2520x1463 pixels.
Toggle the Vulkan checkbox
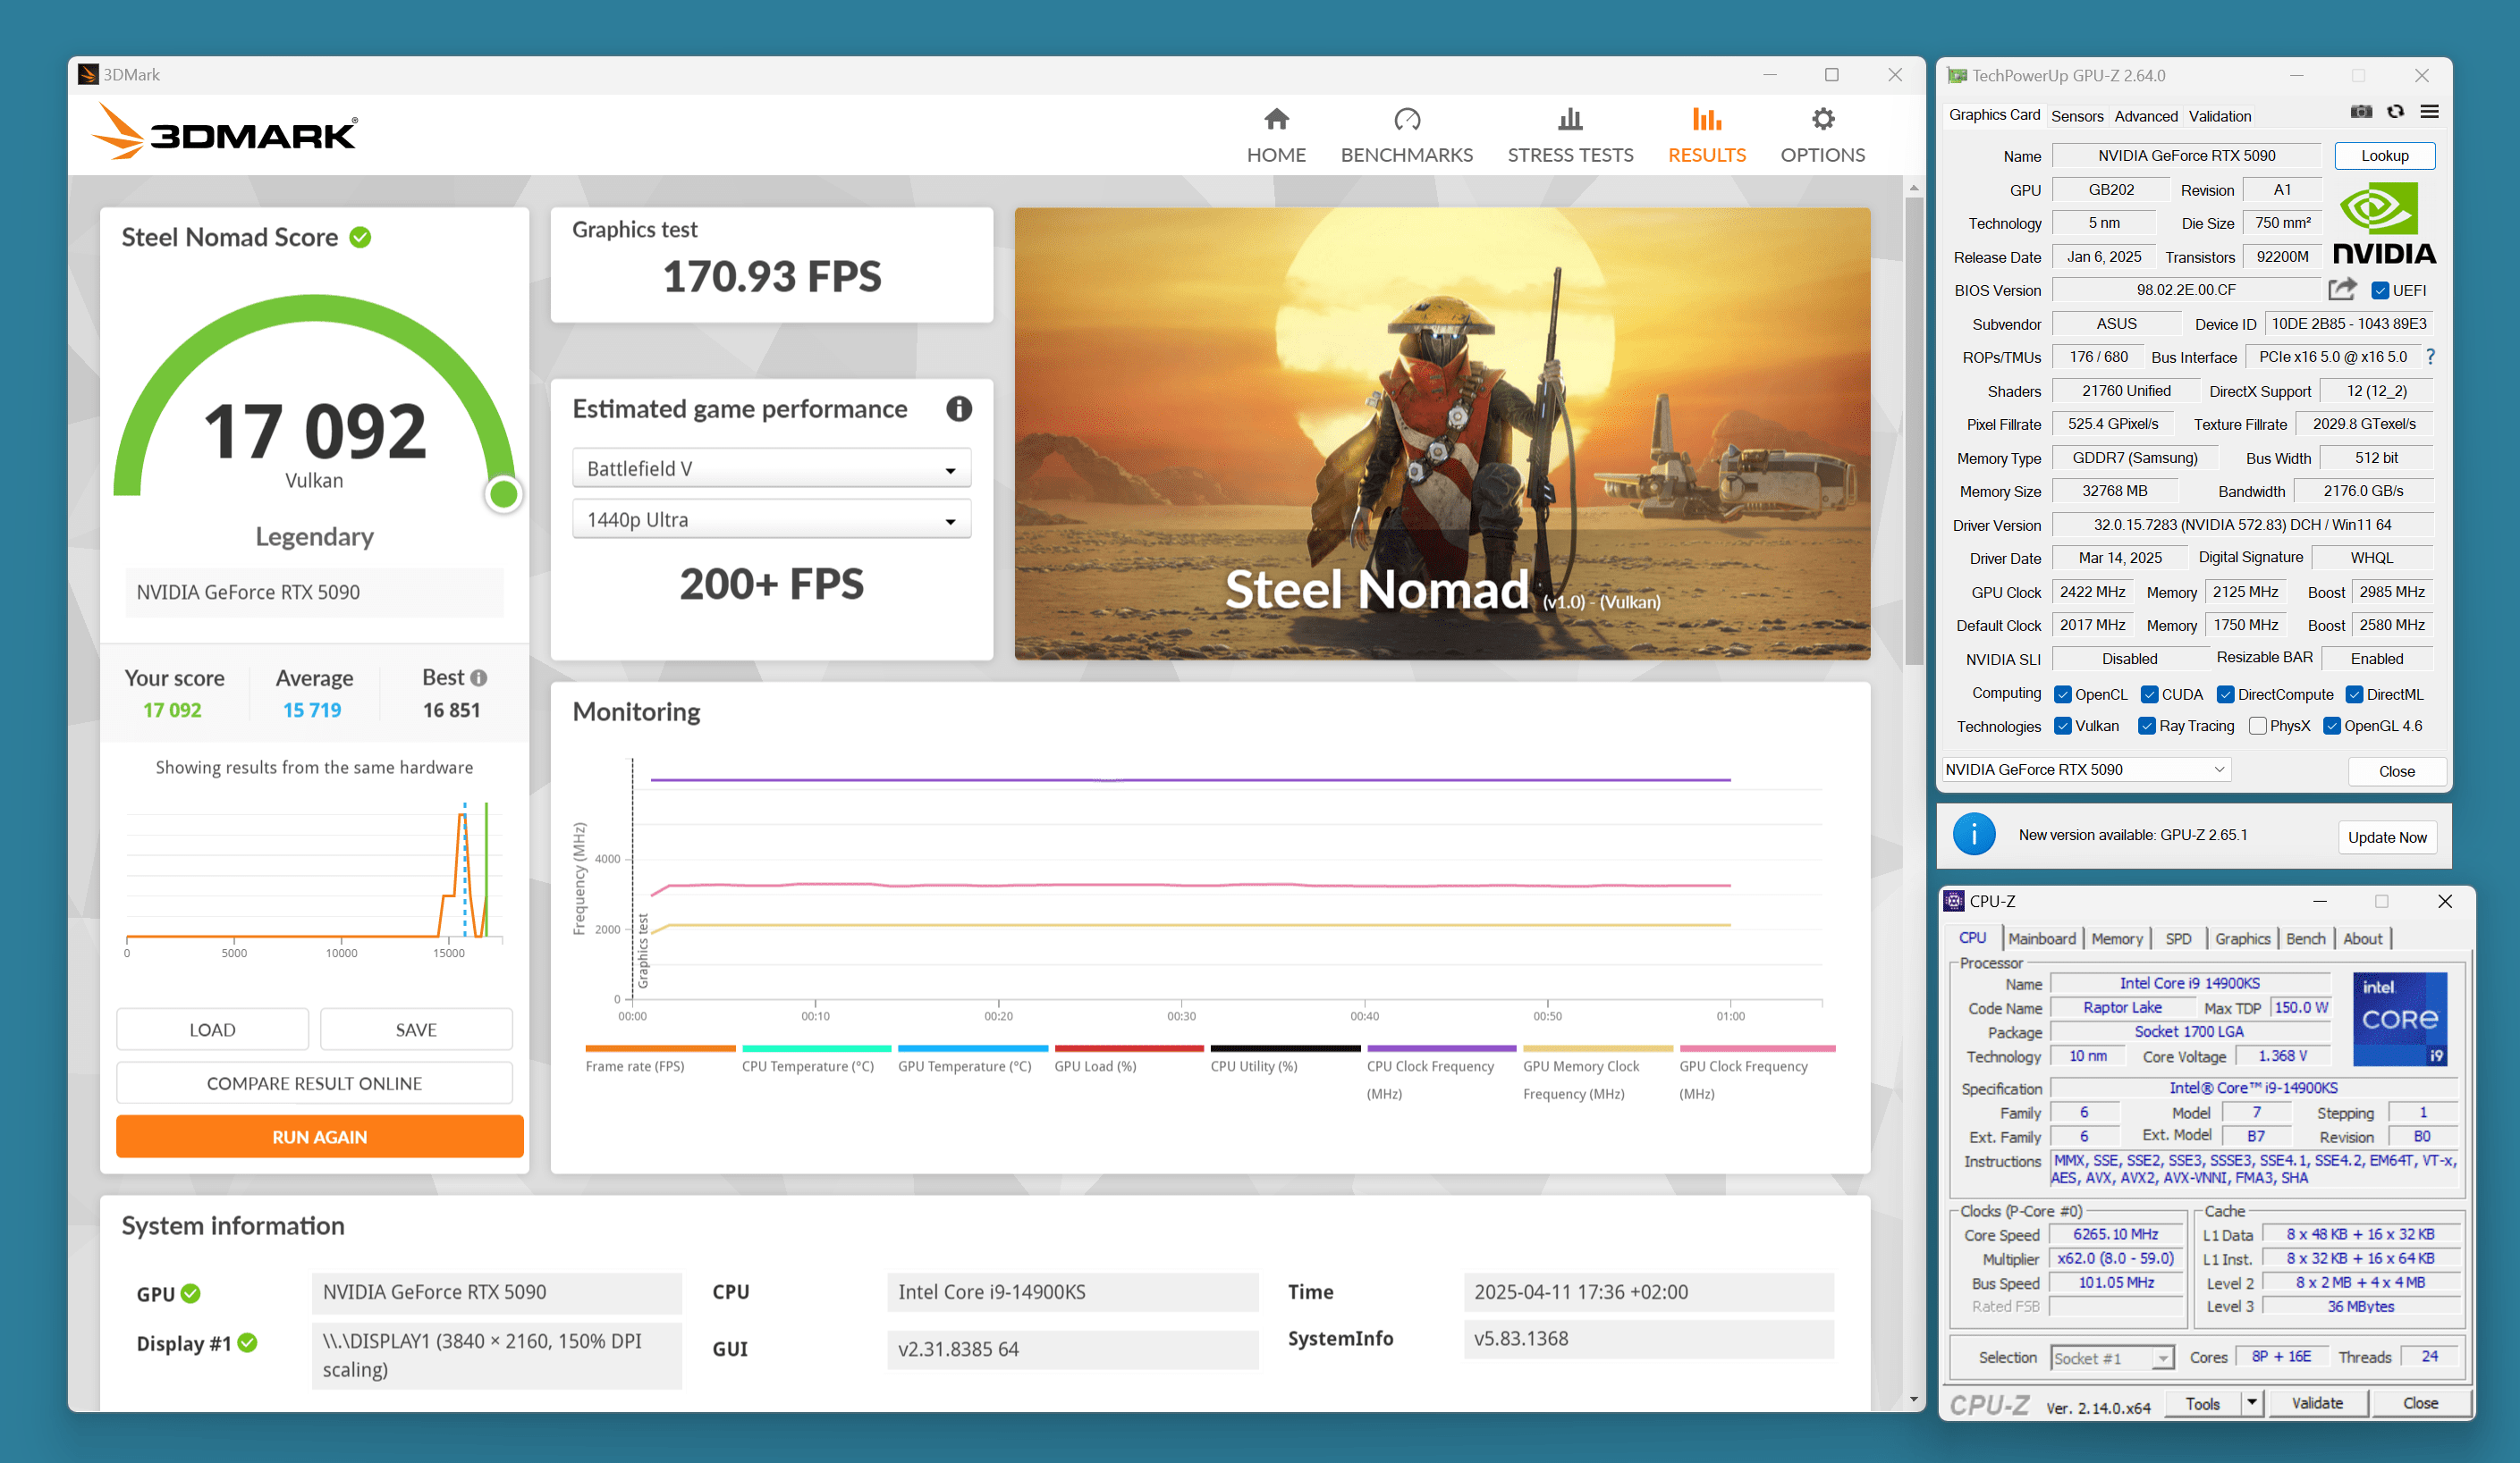(2062, 727)
